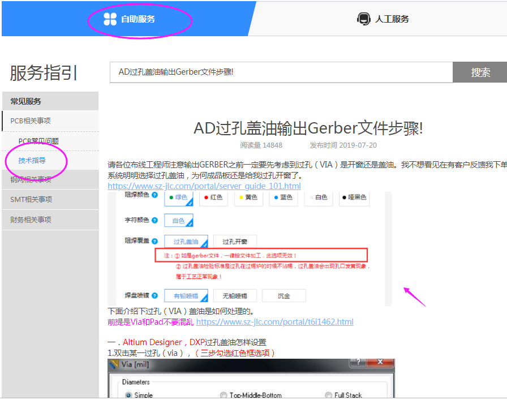
Task: Click the 自助服务 four-square grid icon
Action: 110,19
